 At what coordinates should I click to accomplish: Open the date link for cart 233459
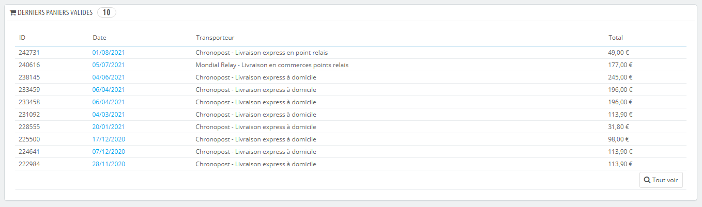109,90
